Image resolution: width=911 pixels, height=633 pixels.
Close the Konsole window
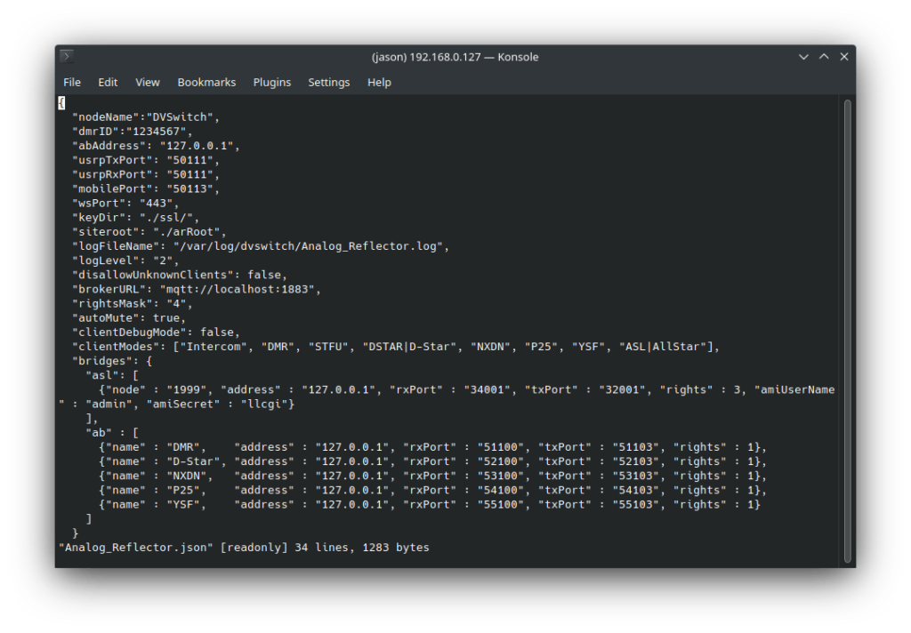point(844,57)
